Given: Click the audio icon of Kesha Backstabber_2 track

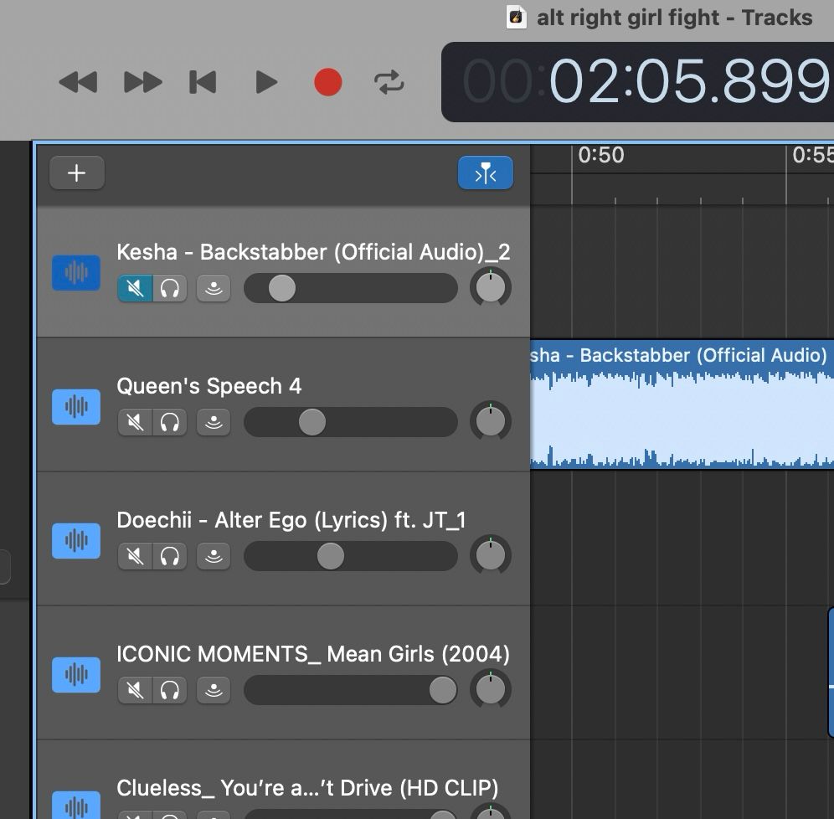Looking at the screenshot, I should point(76,273).
